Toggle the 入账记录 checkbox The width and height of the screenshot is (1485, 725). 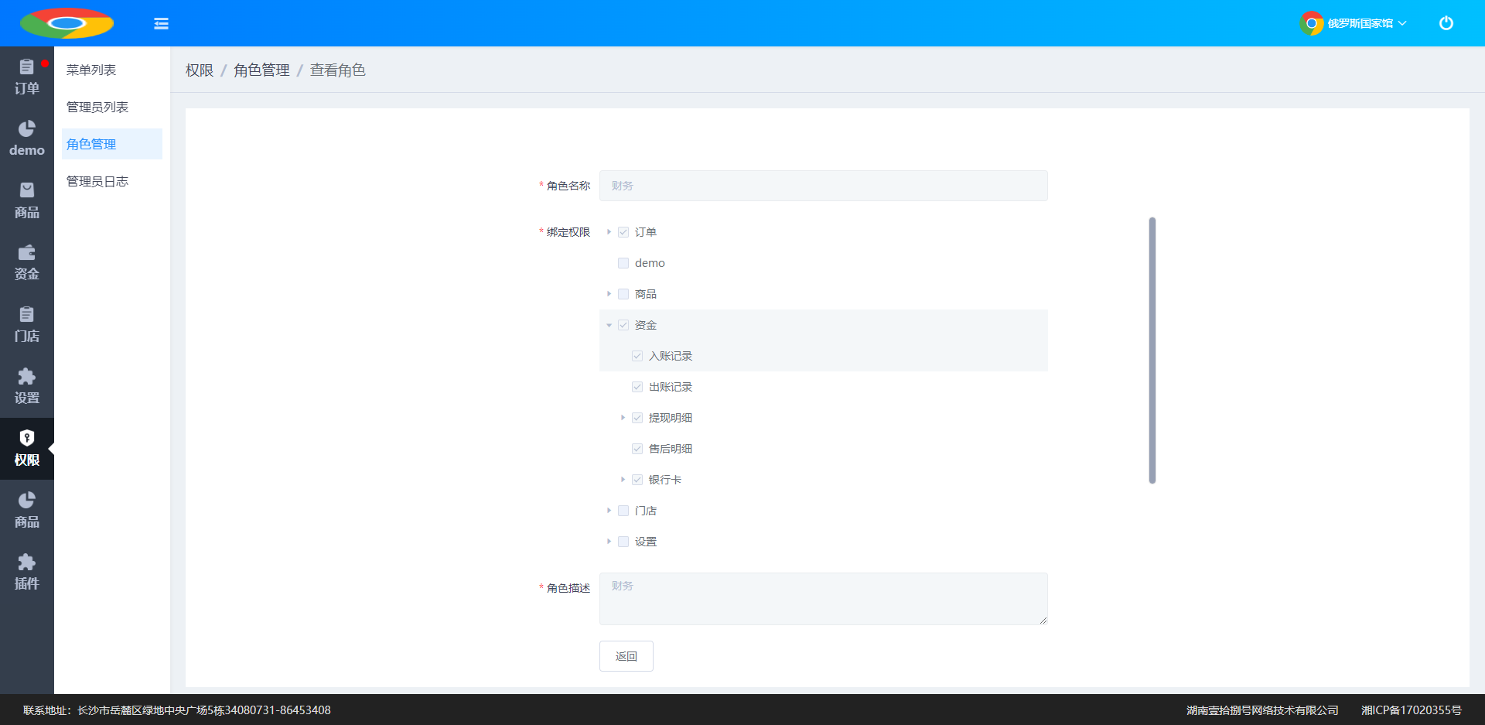[x=637, y=356]
